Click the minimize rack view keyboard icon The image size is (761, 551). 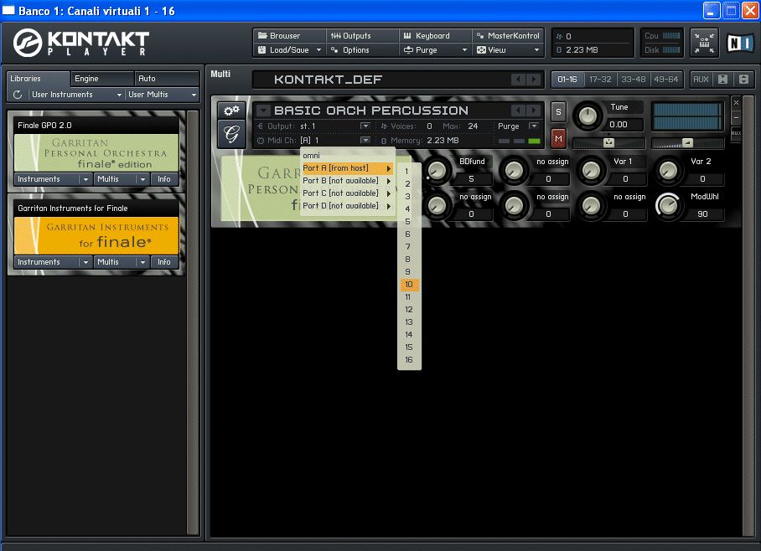click(x=704, y=43)
